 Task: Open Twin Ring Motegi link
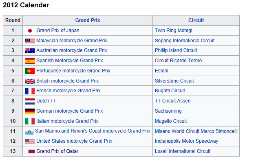click(173, 30)
